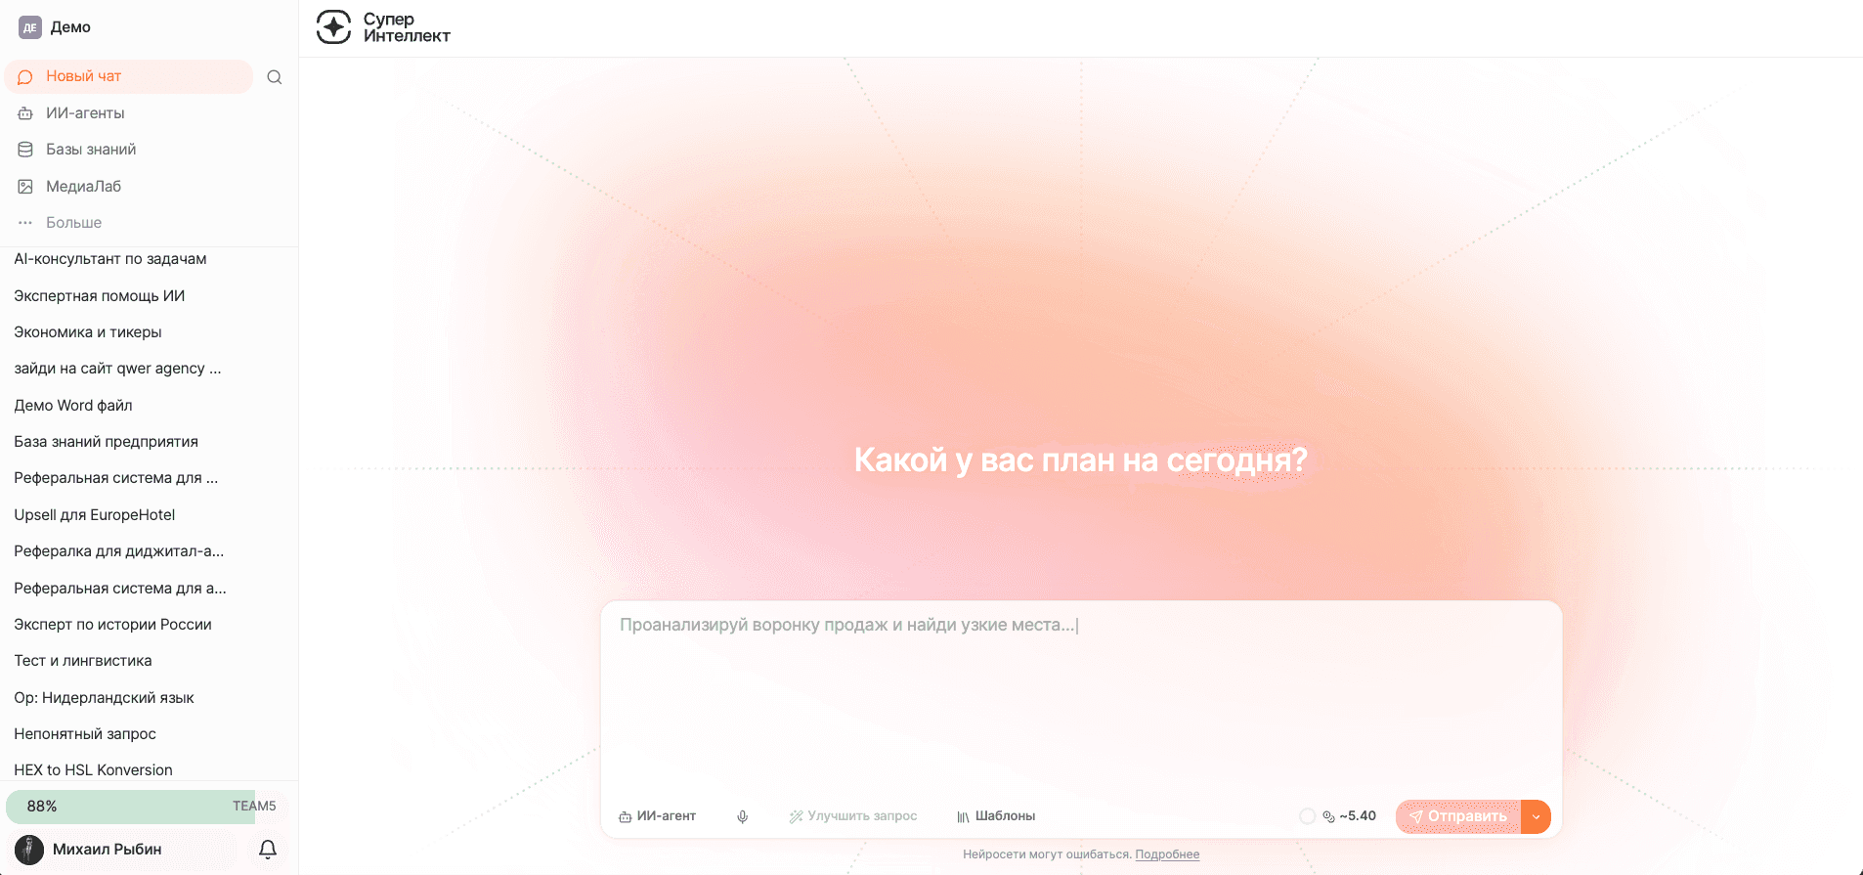
Task: Open chat Ор: Нидерландский язык
Action: 104,698
